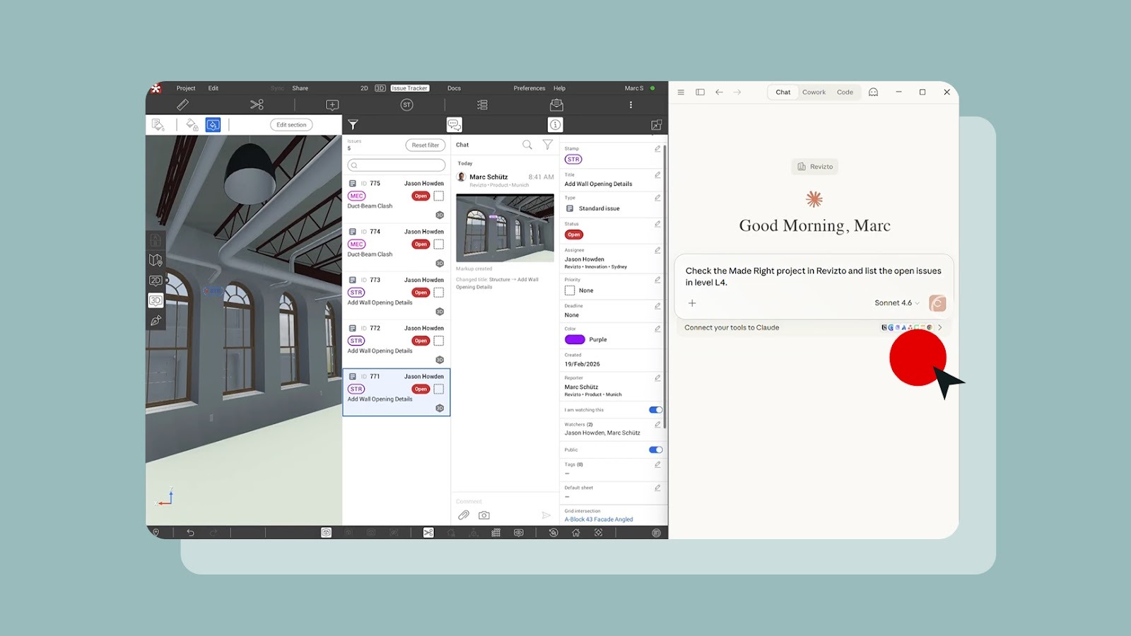Image resolution: width=1131 pixels, height=636 pixels.
Task: Open the ghost incognito icon in Claude
Action: pos(873,92)
